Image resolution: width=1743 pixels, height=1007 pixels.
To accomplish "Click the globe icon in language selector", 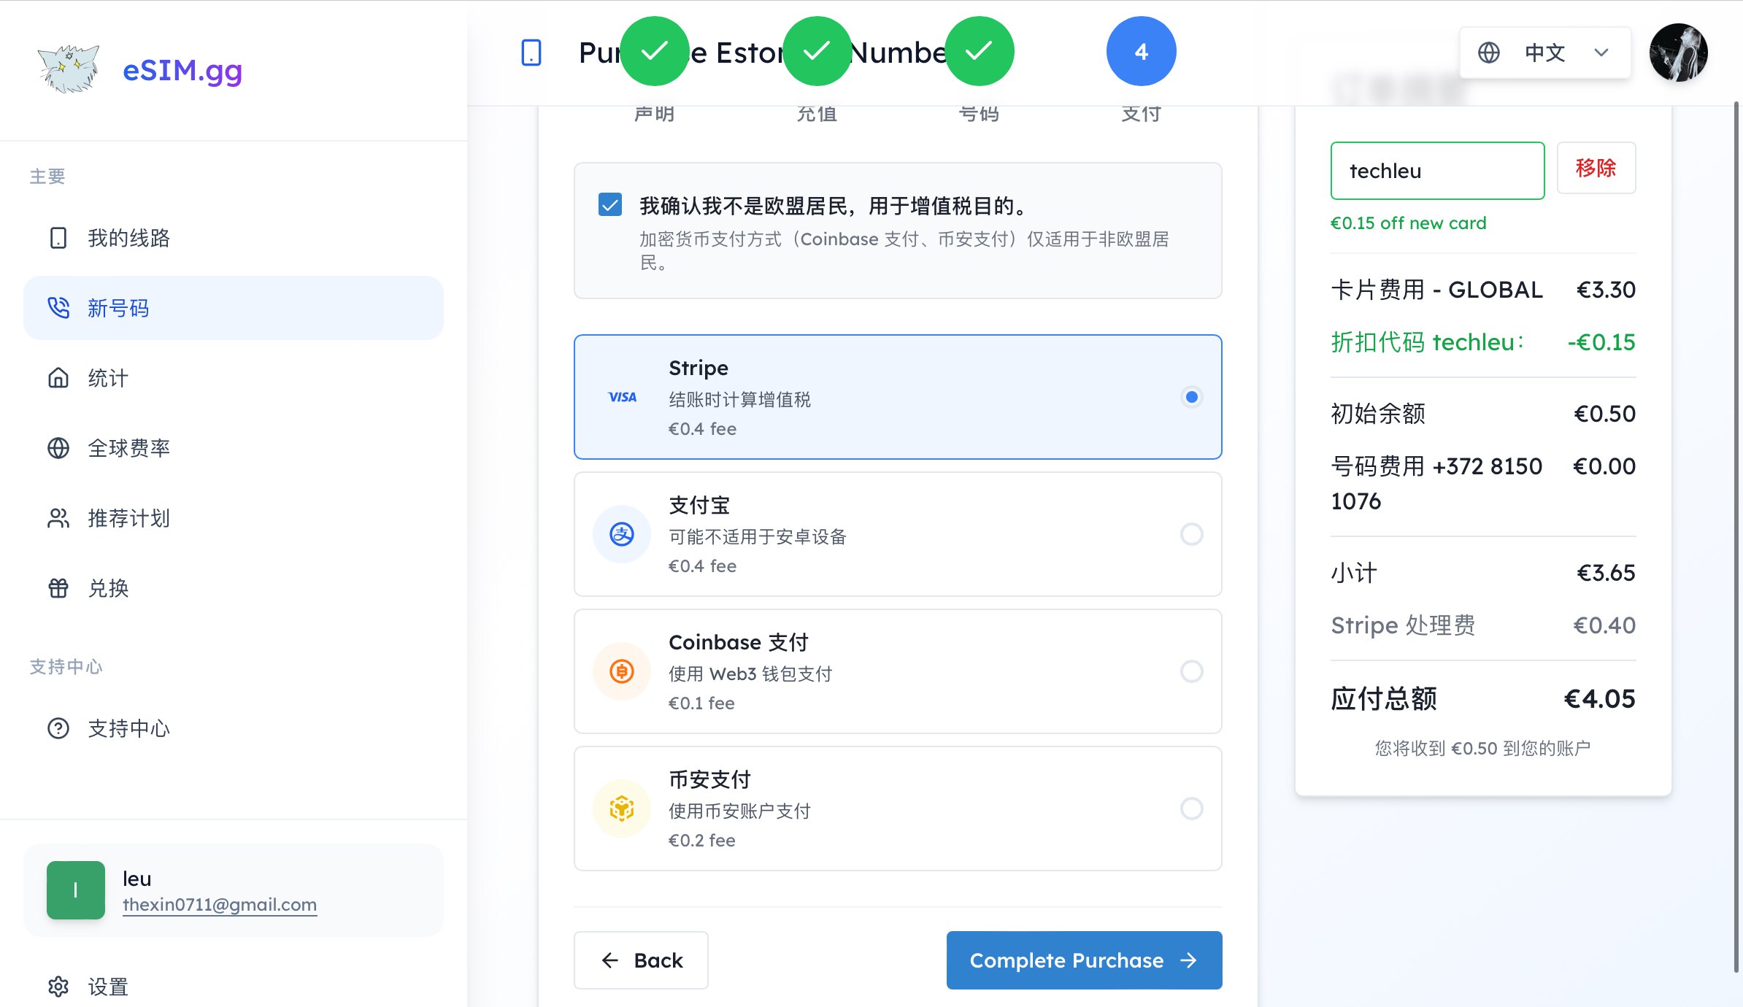I will [1489, 53].
